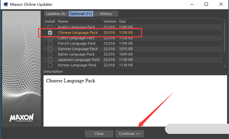
Task: Click the 1109 KB size cell
Action: (126, 44)
